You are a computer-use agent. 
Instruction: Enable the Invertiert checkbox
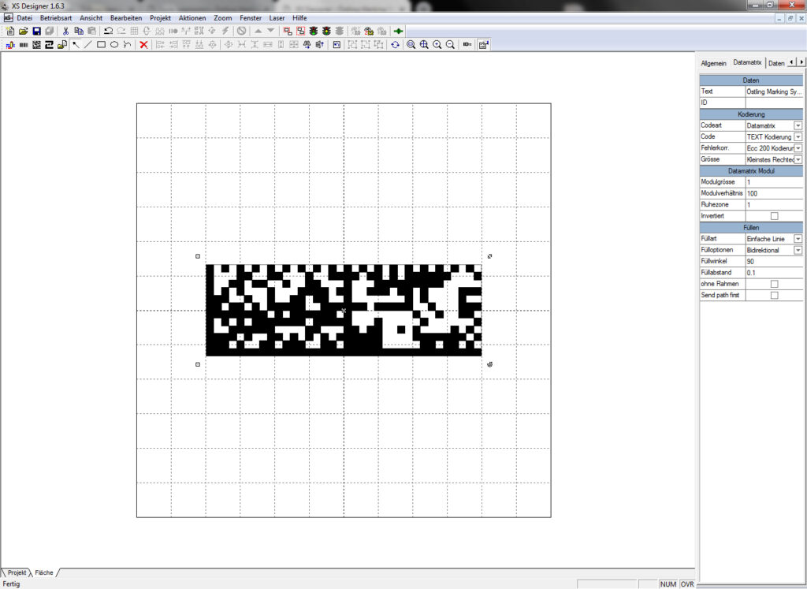tap(774, 216)
